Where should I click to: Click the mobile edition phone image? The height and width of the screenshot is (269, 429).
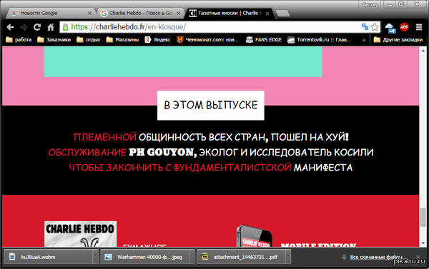point(254,236)
